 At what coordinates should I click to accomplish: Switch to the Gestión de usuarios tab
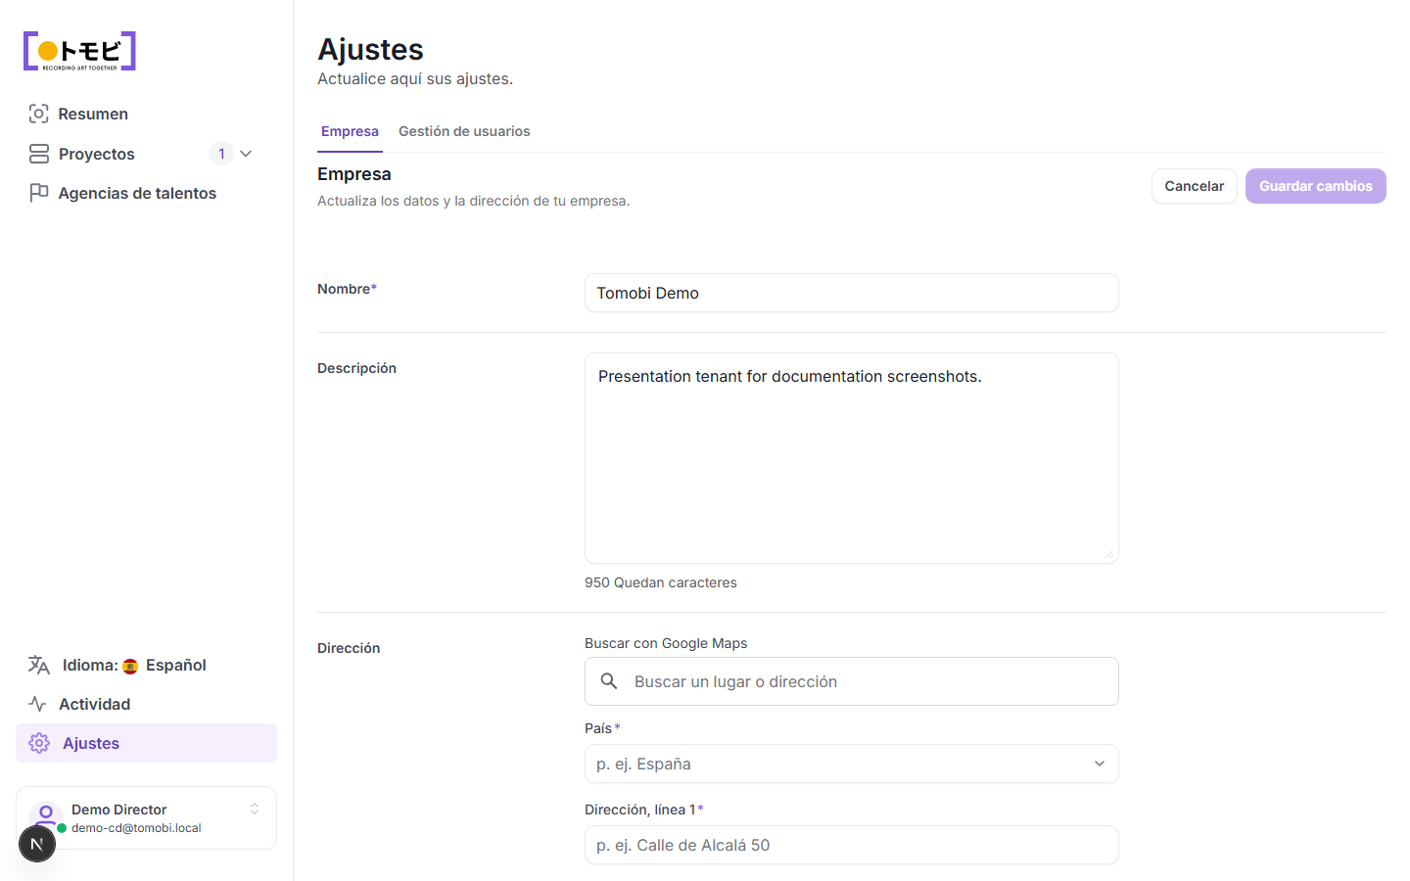tap(464, 131)
